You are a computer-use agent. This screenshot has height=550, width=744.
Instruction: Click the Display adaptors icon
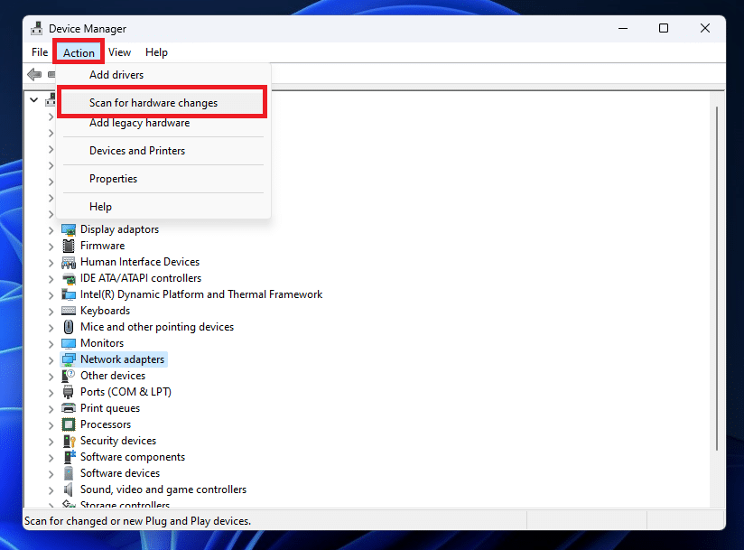pyautogui.click(x=69, y=228)
